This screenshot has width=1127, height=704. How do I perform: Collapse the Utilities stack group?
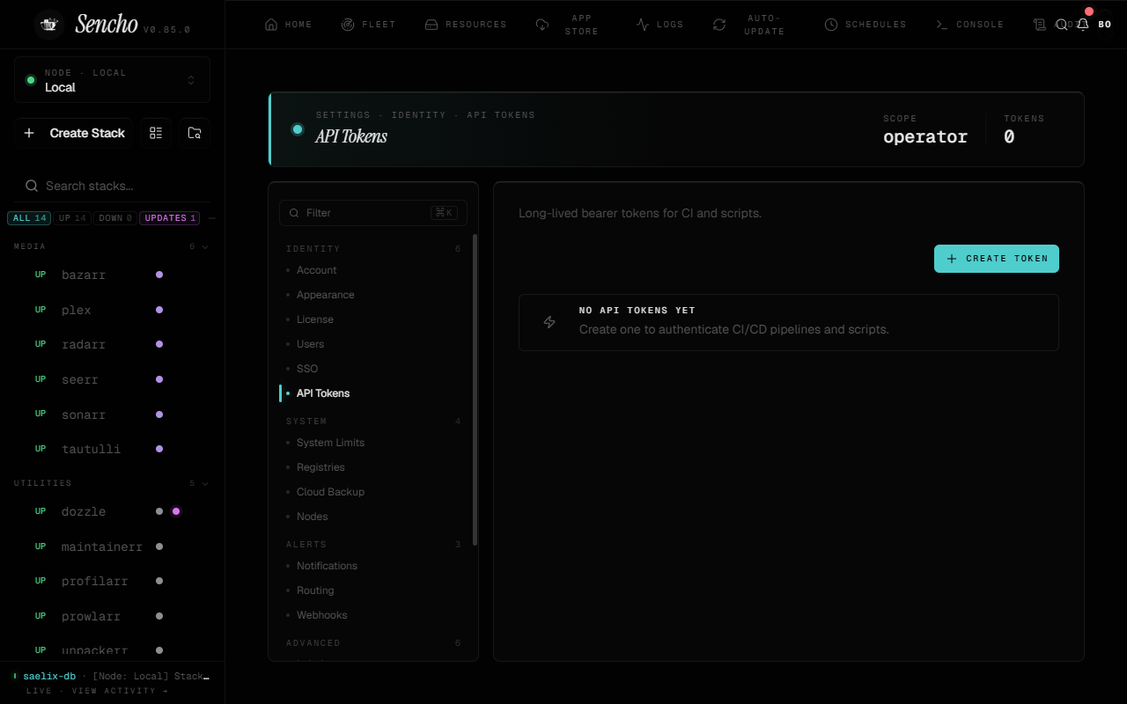112,483
